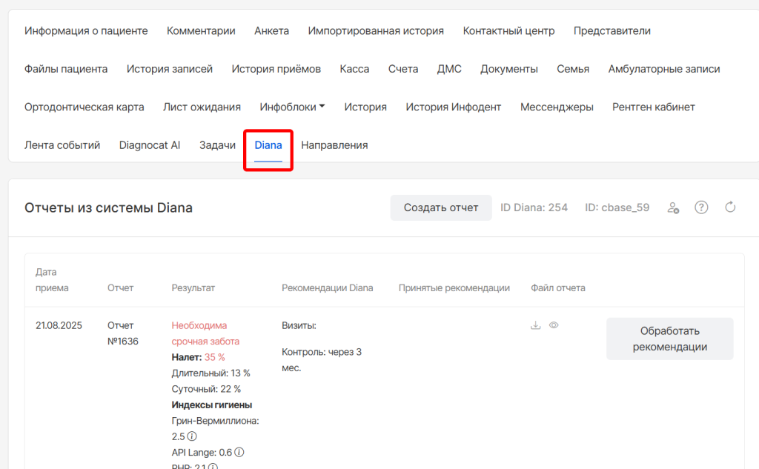Switch to the Diagnocat AI tab
This screenshot has height=469, width=759.
pyautogui.click(x=150, y=145)
